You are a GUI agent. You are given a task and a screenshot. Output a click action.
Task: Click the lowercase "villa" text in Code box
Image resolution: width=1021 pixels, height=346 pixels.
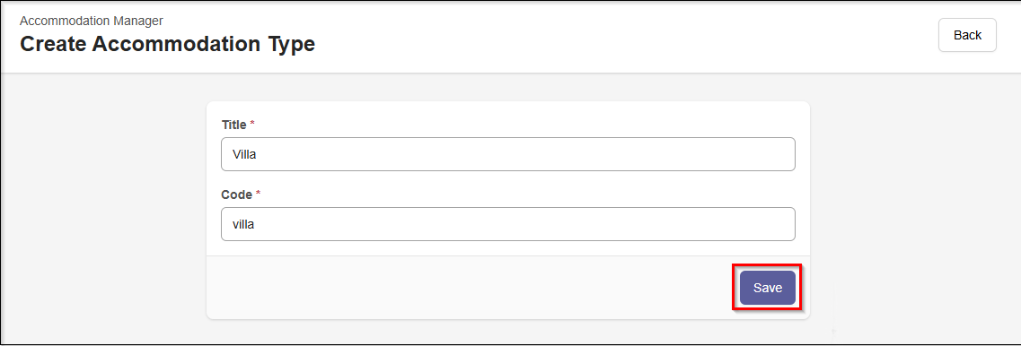pos(242,224)
